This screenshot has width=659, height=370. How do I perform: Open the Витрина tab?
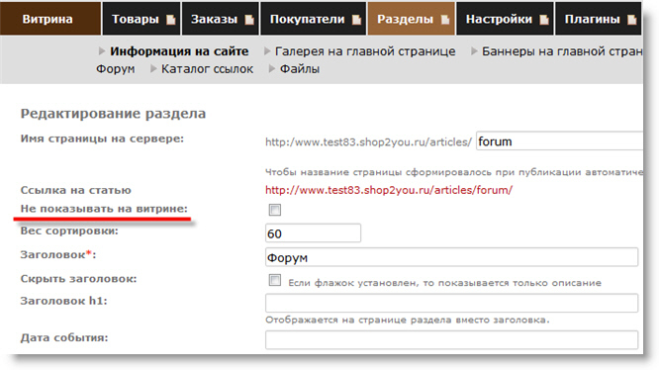(50, 19)
